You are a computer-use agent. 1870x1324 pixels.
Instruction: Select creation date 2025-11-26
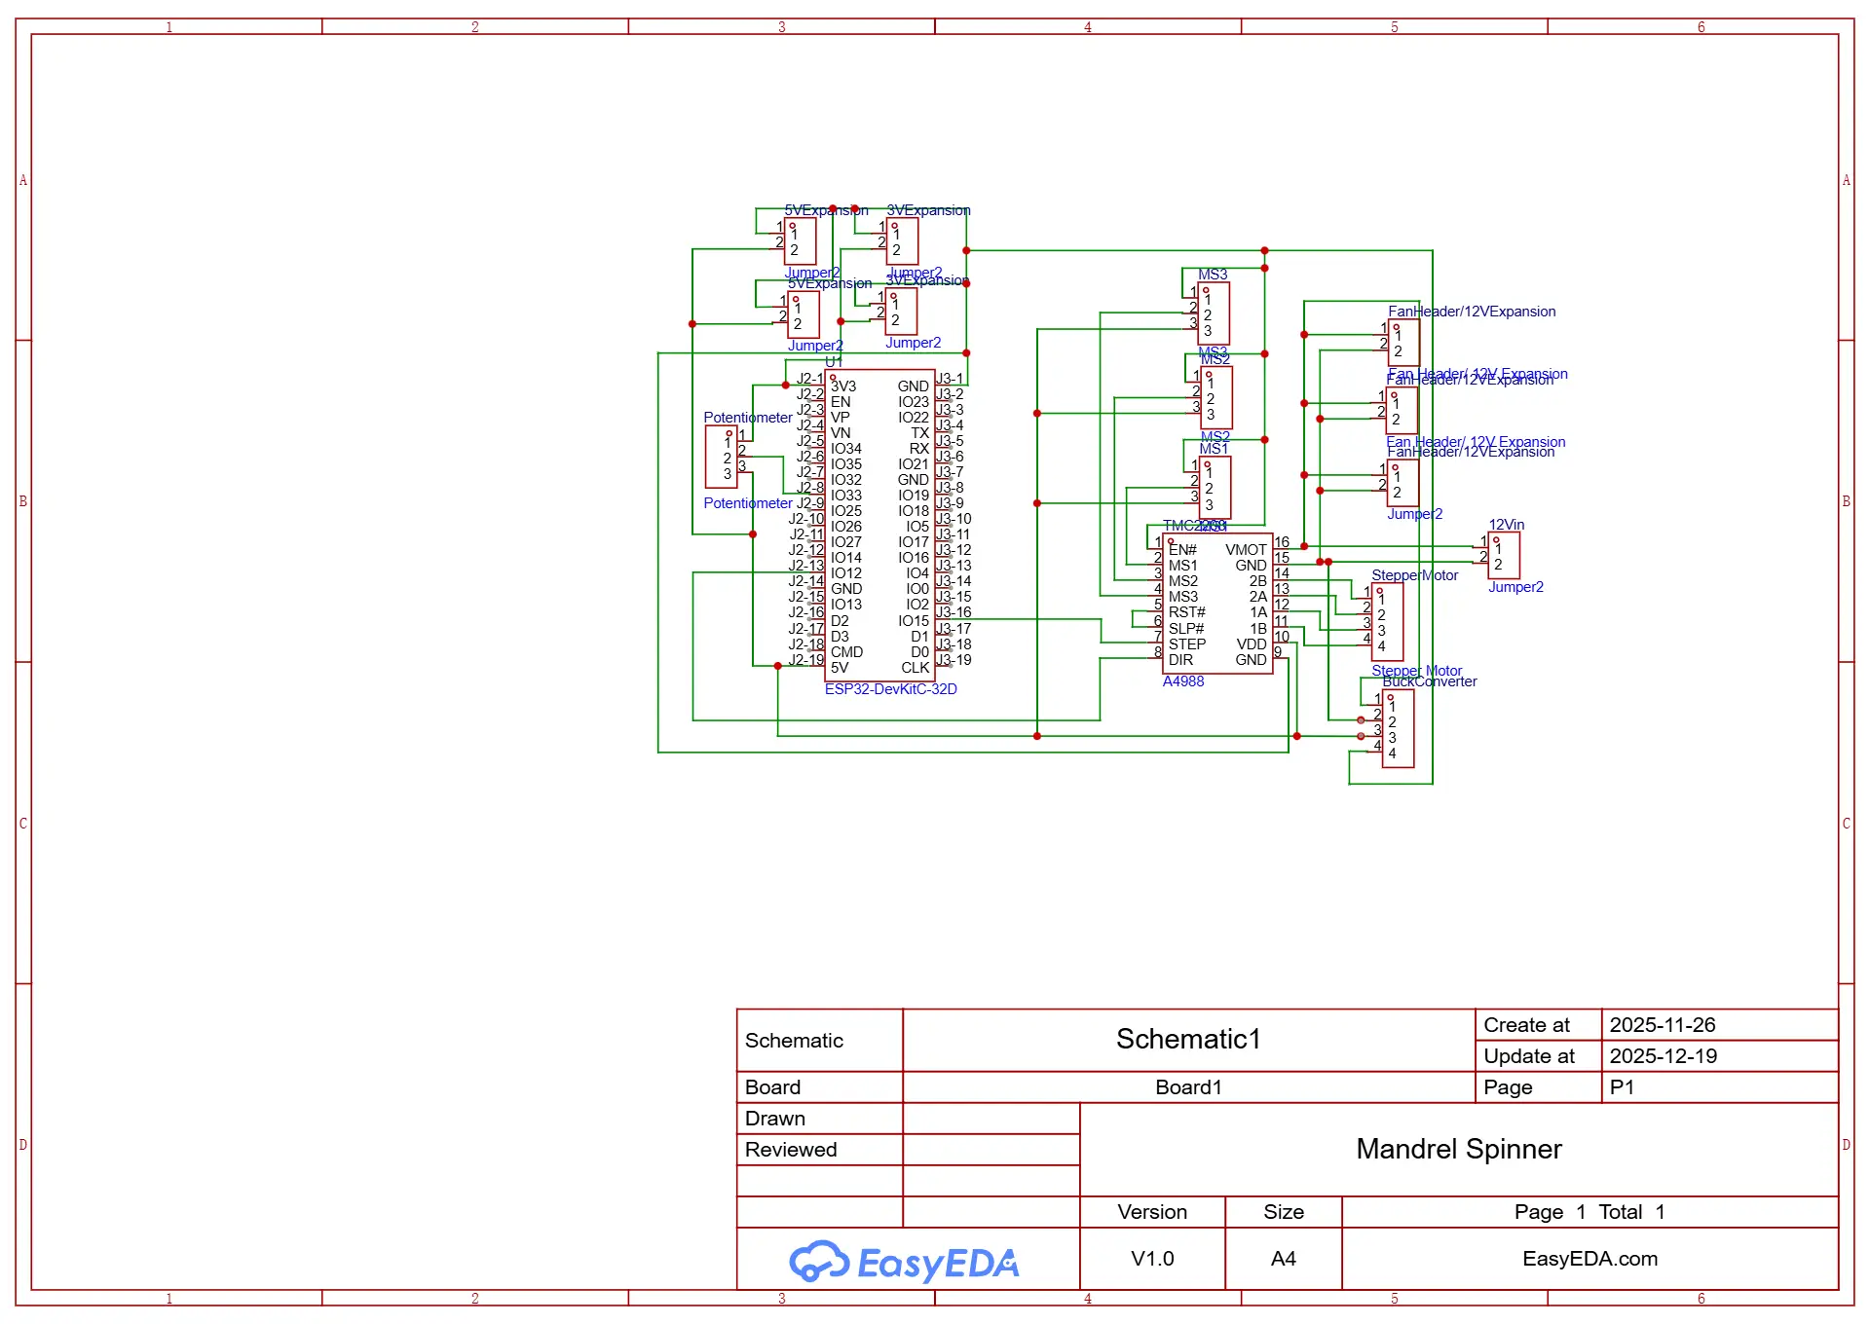(1663, 1025)
